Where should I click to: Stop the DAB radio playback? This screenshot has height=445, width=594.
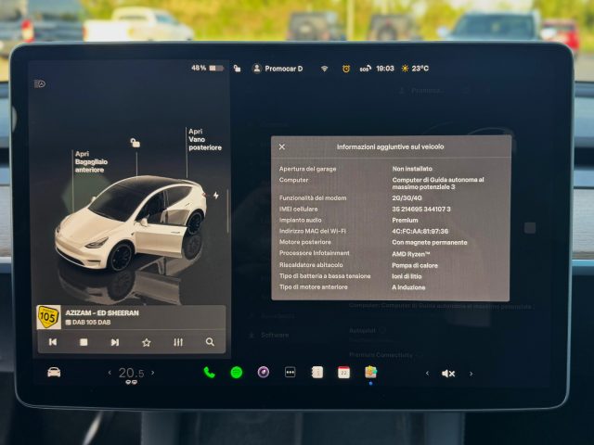[x=84, y=342]
